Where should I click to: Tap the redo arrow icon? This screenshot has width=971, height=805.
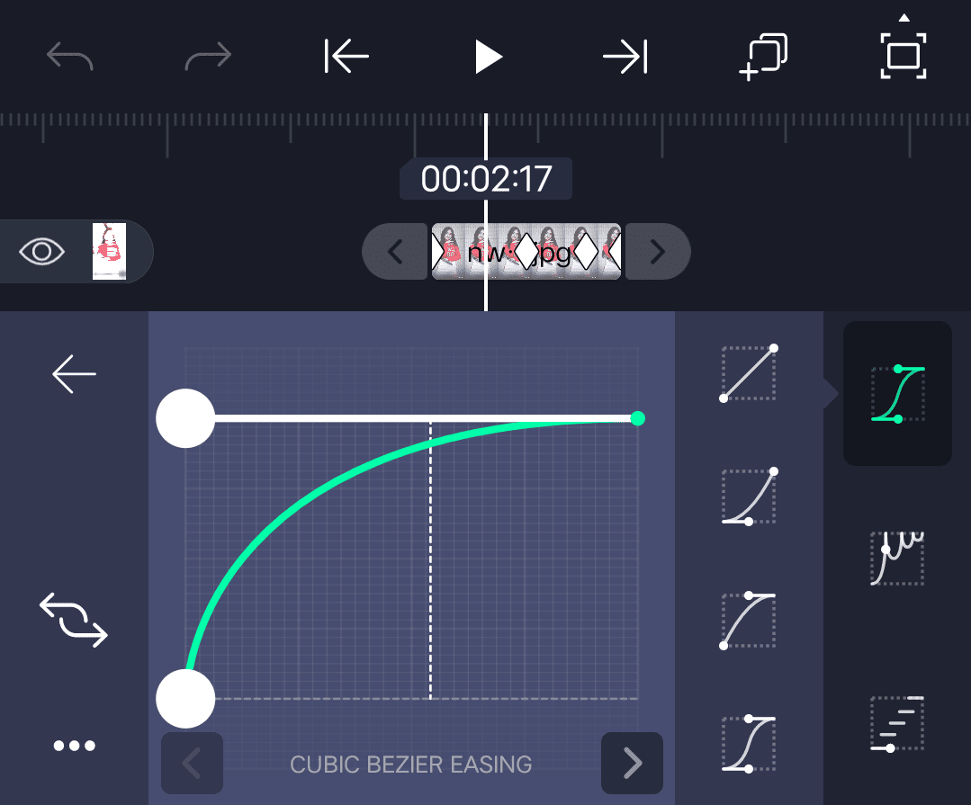[x=208, y=58]
